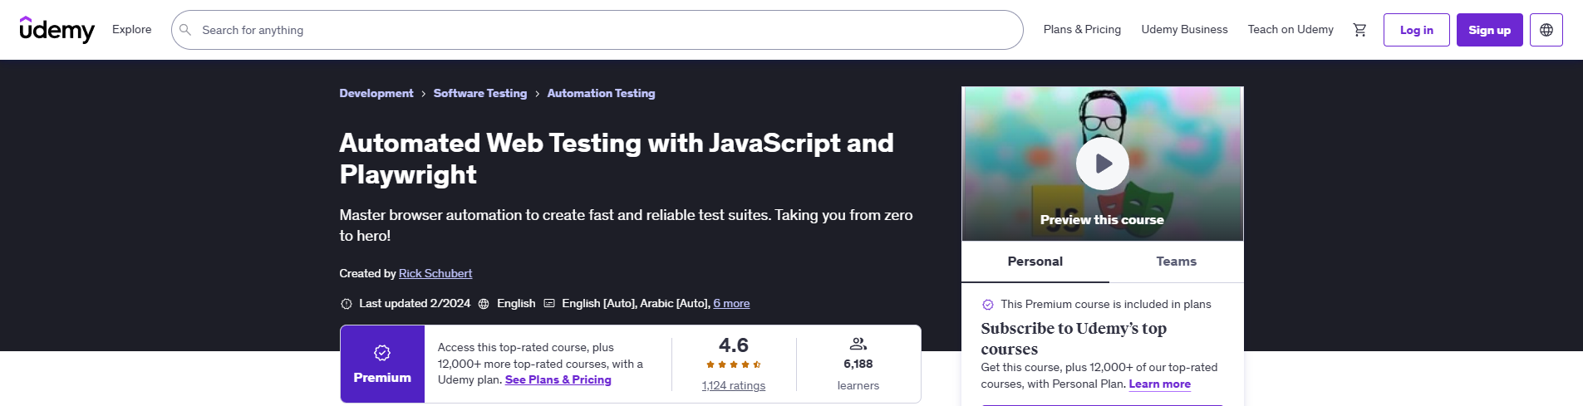The image size is (1583, 406).
Task: Play the course preview video
Action: tap(1103, 164)
